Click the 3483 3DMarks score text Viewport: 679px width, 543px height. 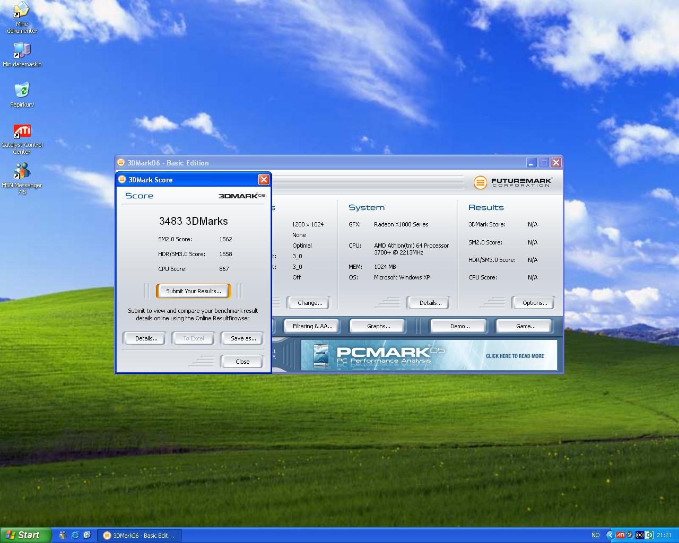[194, 221]
